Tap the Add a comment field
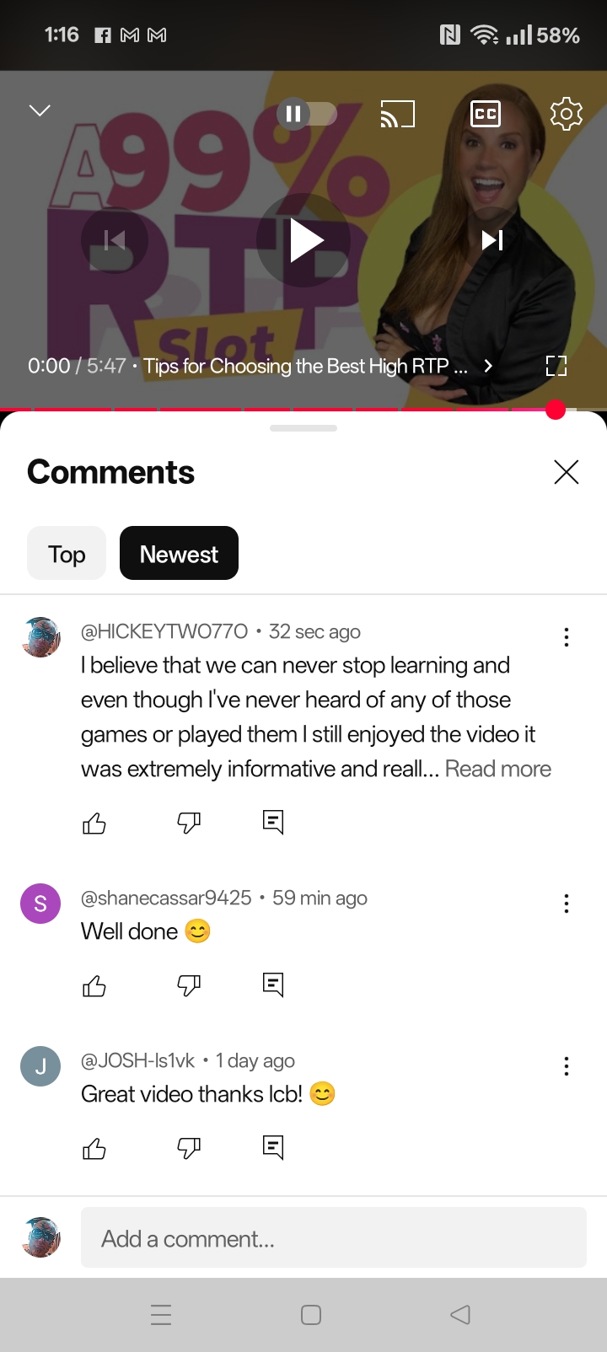This screenshot has height=1352, width=607. pos(334,1237)
